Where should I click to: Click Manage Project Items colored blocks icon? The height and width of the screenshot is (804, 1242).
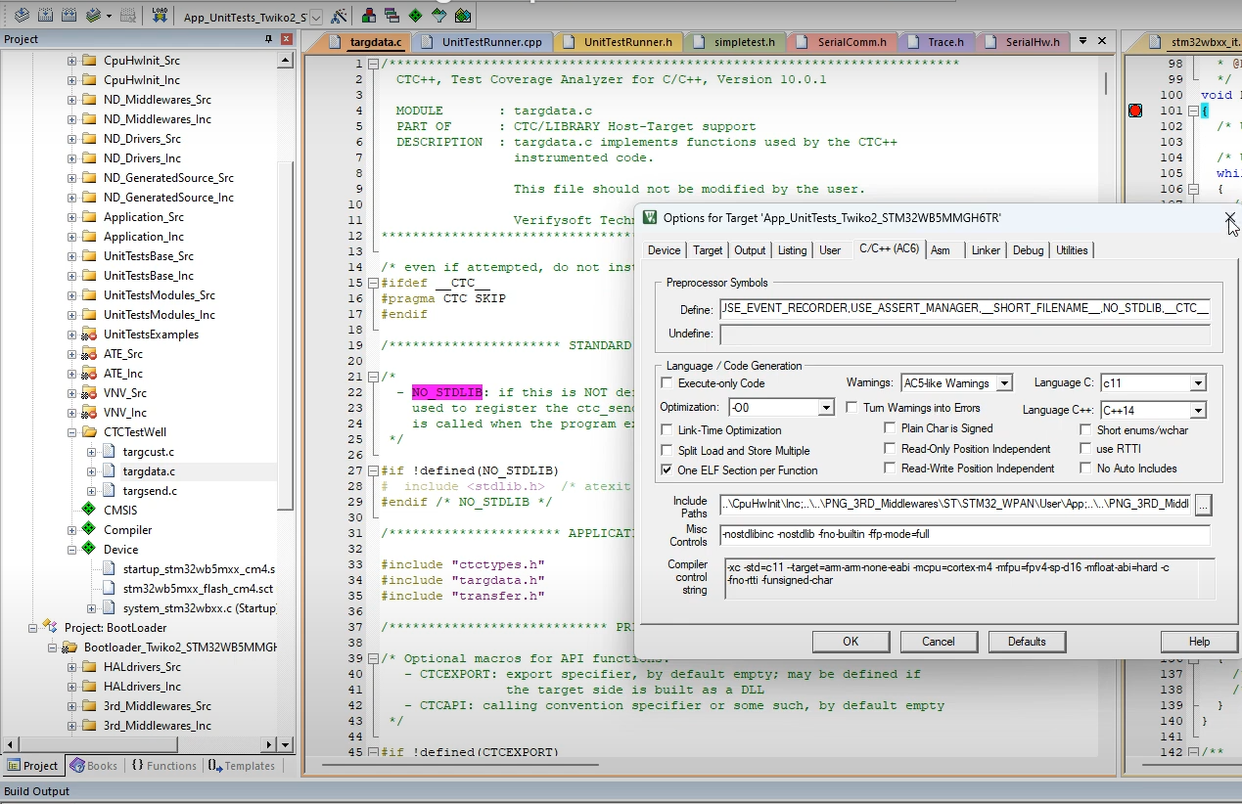pyautogui.click(x=369, y=16)
